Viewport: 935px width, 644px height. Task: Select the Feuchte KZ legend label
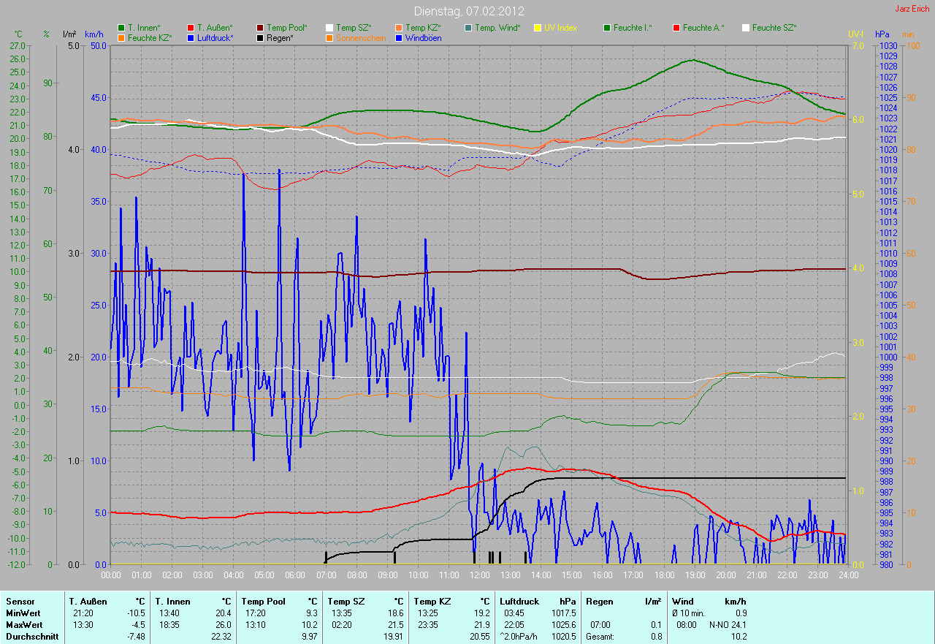[149, 38]
